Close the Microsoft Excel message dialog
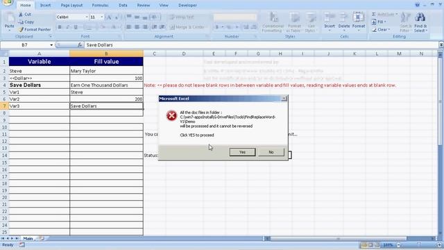Image resolution: width=444 pixels, height=250 pixels. (284, 99)
